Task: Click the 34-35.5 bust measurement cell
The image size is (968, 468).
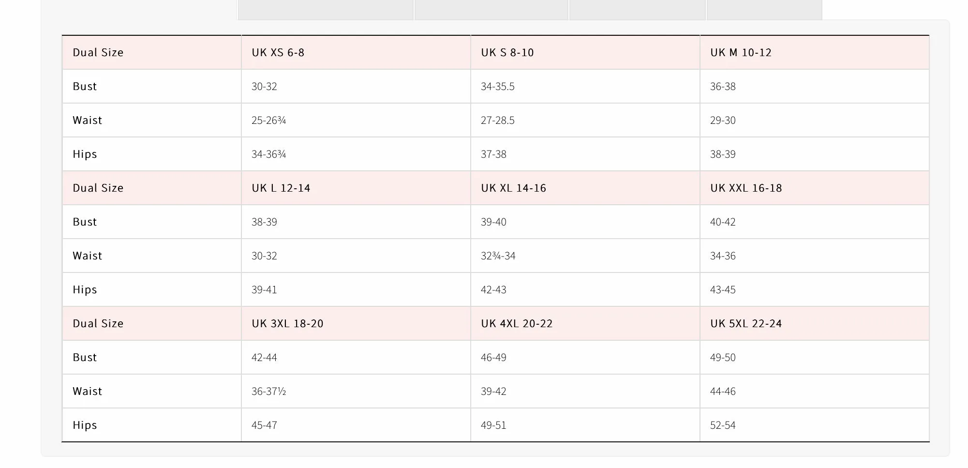Action: [585, 86]
